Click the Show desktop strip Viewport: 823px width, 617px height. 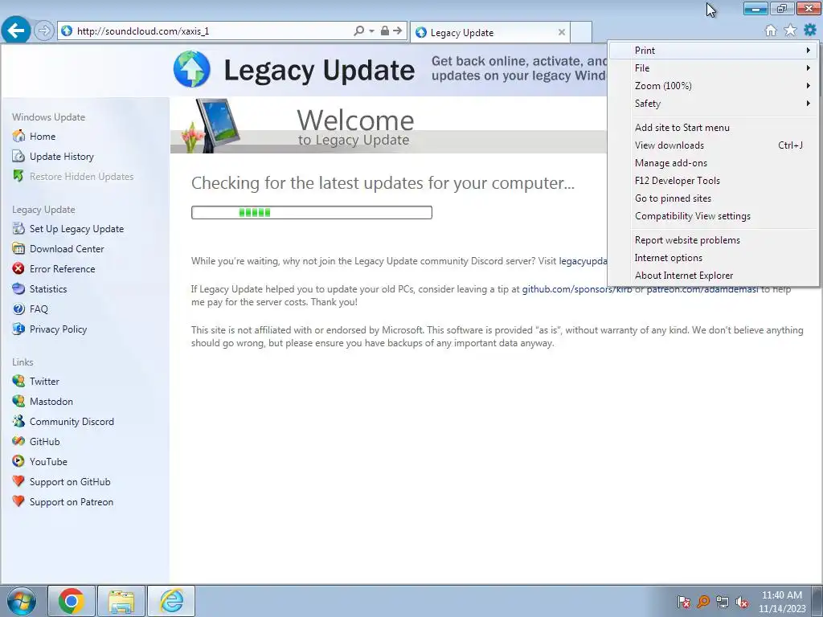pos(817,601)
